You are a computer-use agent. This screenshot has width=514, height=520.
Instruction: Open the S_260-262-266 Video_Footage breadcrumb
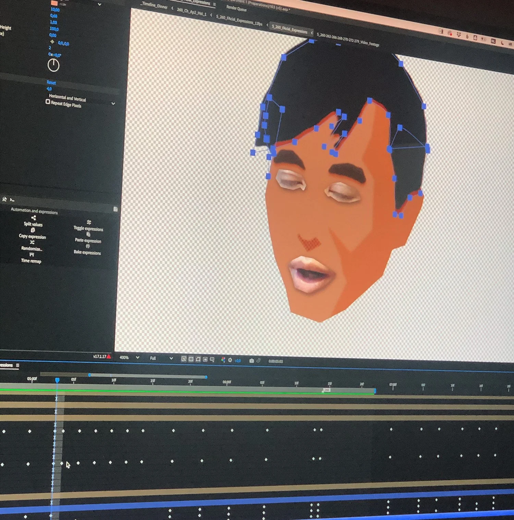click(x=348, y=39)
